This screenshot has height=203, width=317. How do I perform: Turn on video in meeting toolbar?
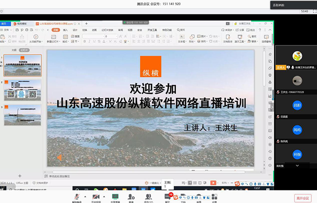96,197
